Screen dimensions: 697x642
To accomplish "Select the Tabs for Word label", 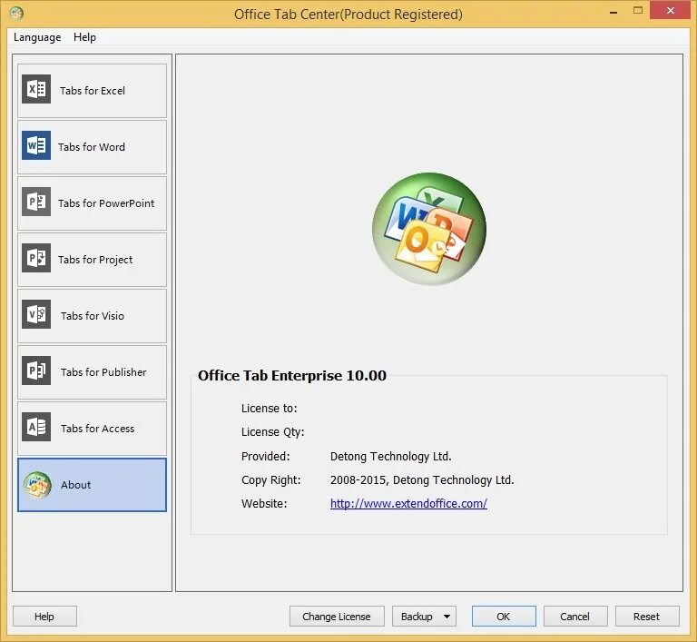I will pos(92,147).
